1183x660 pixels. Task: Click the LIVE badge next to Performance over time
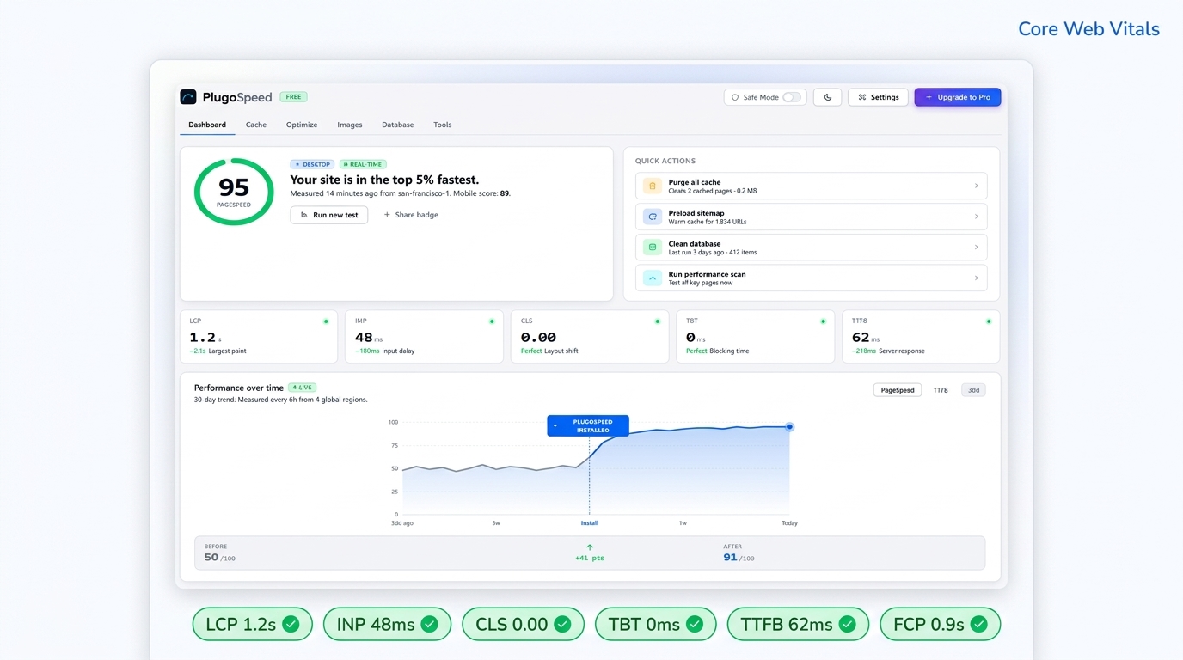coord(302,388)
